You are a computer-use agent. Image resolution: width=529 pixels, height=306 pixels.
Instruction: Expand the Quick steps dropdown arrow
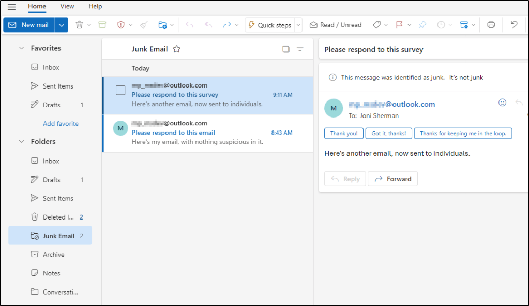coord(298,25)
